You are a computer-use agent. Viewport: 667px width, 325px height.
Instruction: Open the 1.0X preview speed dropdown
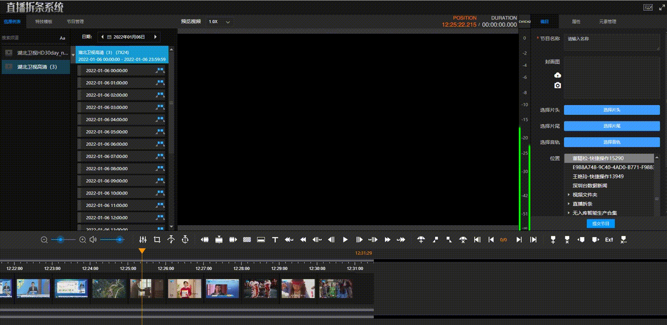coord(220,22)
